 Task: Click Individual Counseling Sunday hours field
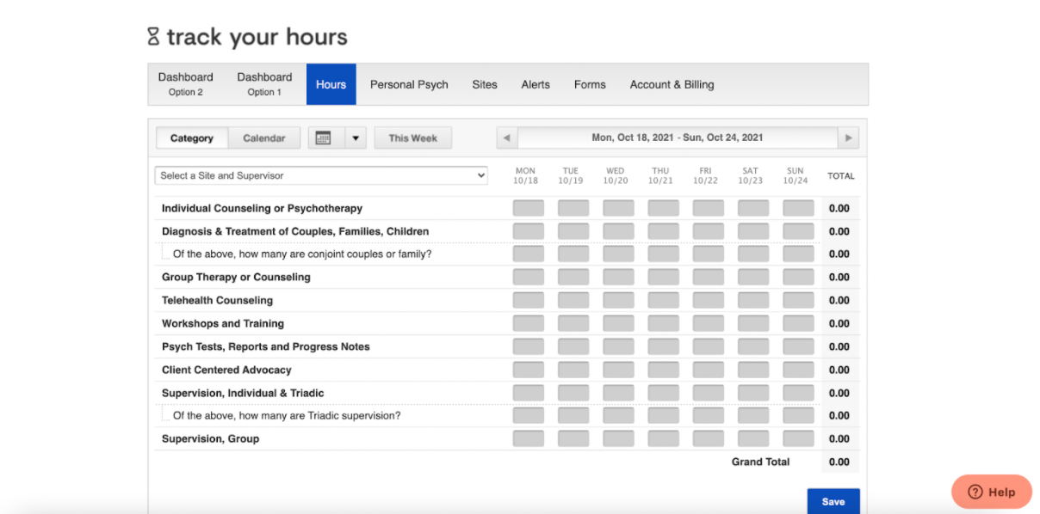pos(798,208)
